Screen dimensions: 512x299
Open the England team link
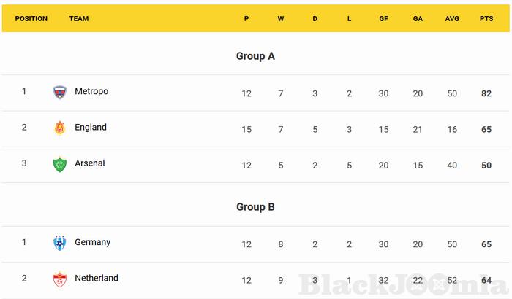click(x=91, y=128)
